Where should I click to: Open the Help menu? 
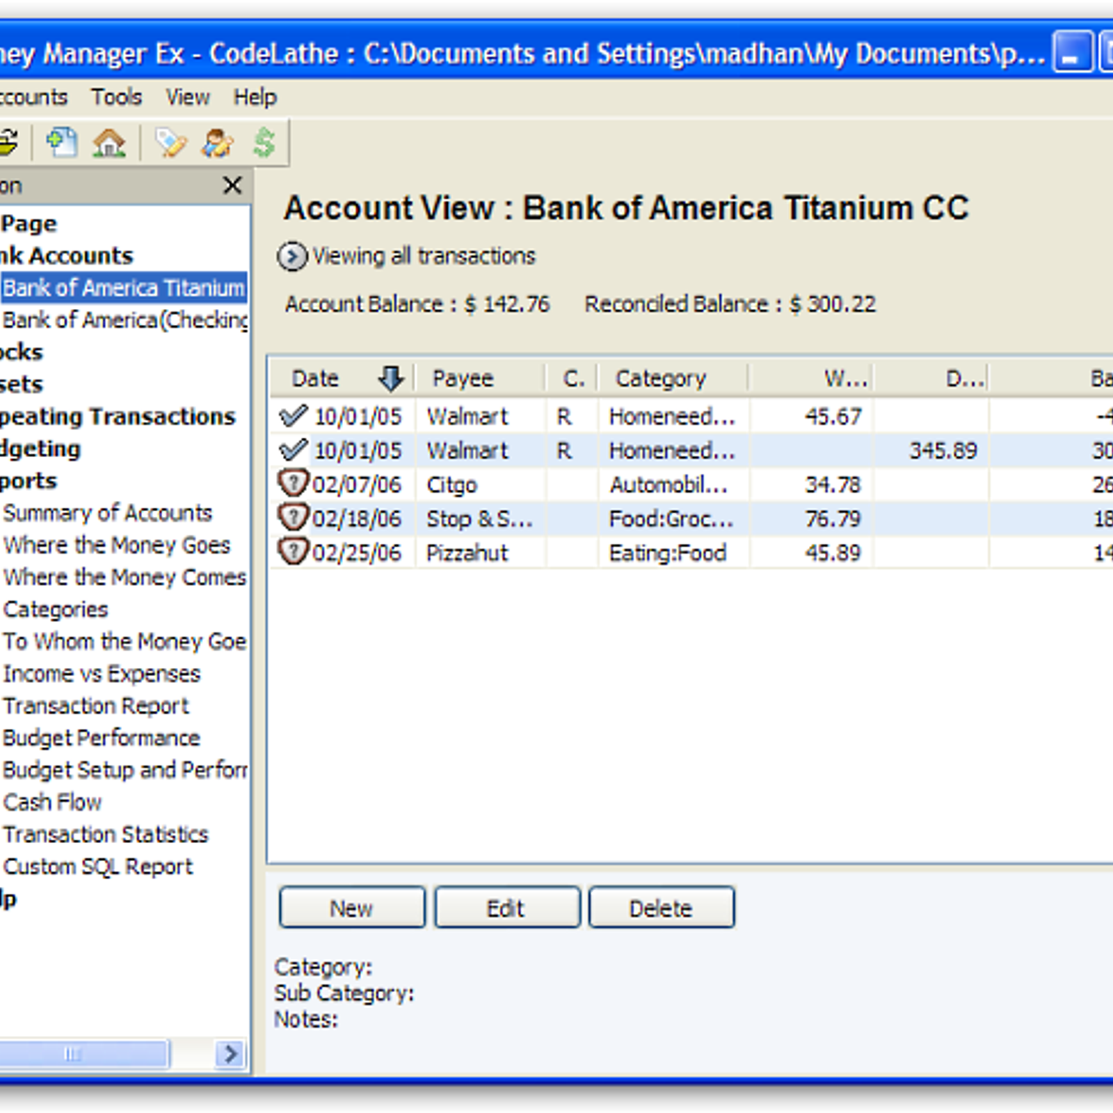tap(255, 97)
